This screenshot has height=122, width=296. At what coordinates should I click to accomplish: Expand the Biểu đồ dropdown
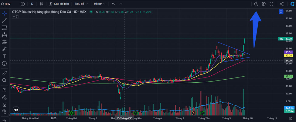(81, 4)
